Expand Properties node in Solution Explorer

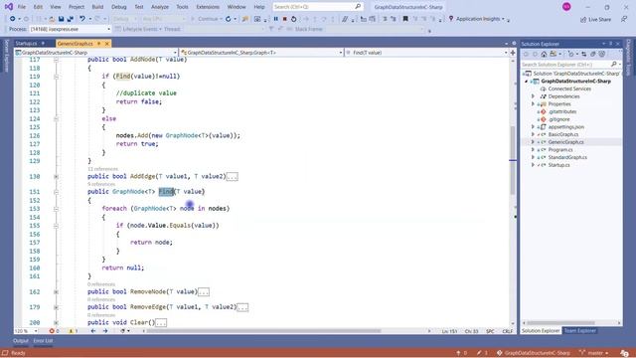pyautogui.click(x=533, y=103)
